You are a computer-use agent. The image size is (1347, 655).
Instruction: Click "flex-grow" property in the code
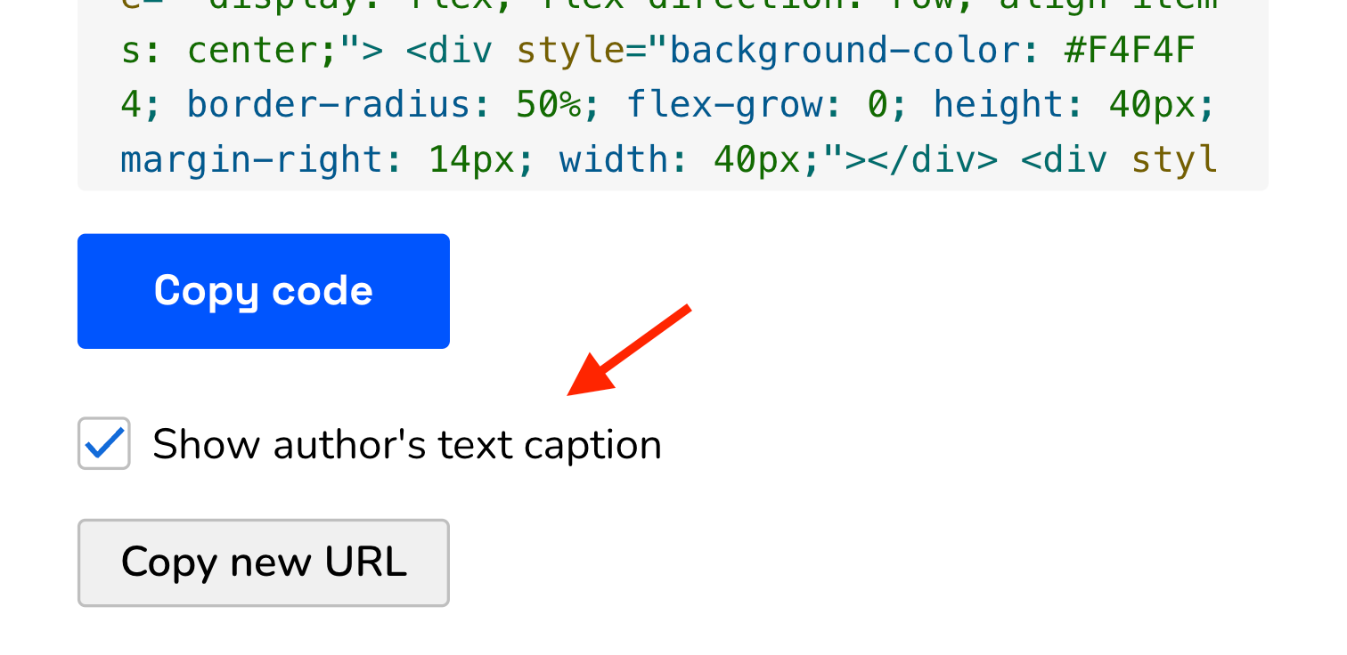click(x=725, y=106)
